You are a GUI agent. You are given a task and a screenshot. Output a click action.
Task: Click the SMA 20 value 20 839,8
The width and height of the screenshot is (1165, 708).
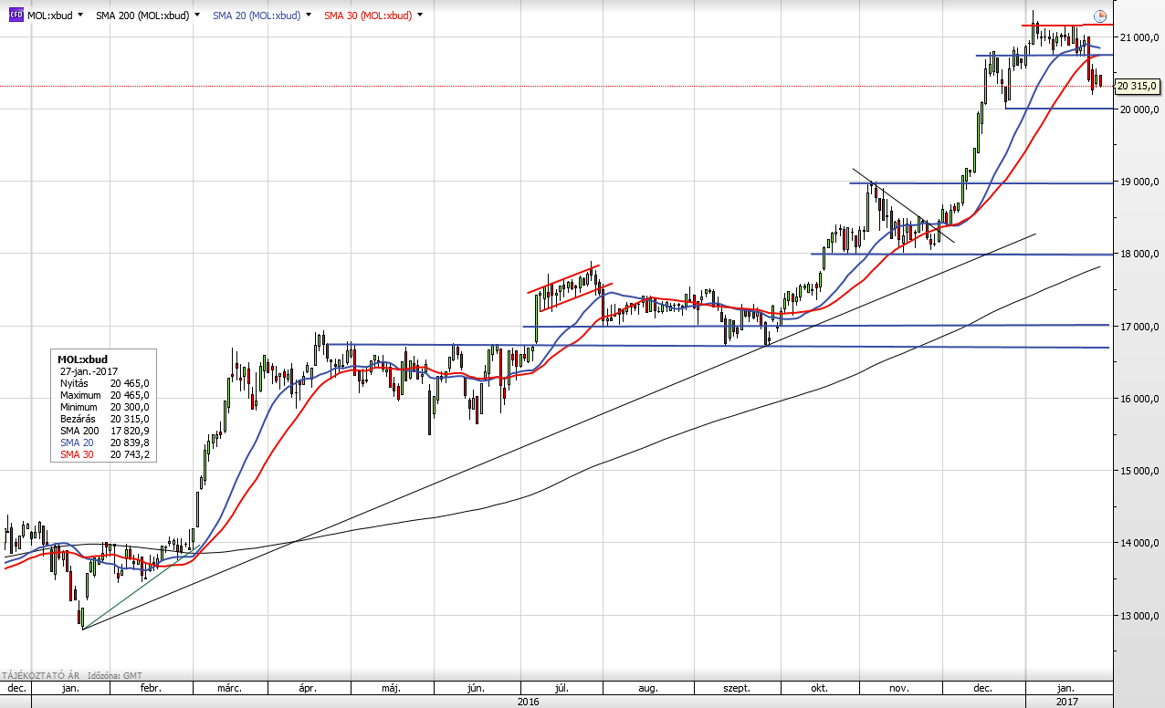(x=130, y=442)
